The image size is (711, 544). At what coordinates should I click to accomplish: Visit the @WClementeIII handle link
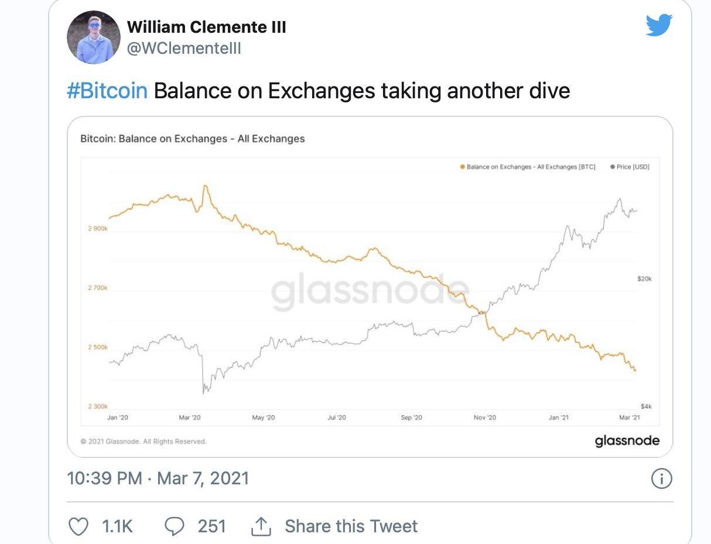tap(184, 48)
